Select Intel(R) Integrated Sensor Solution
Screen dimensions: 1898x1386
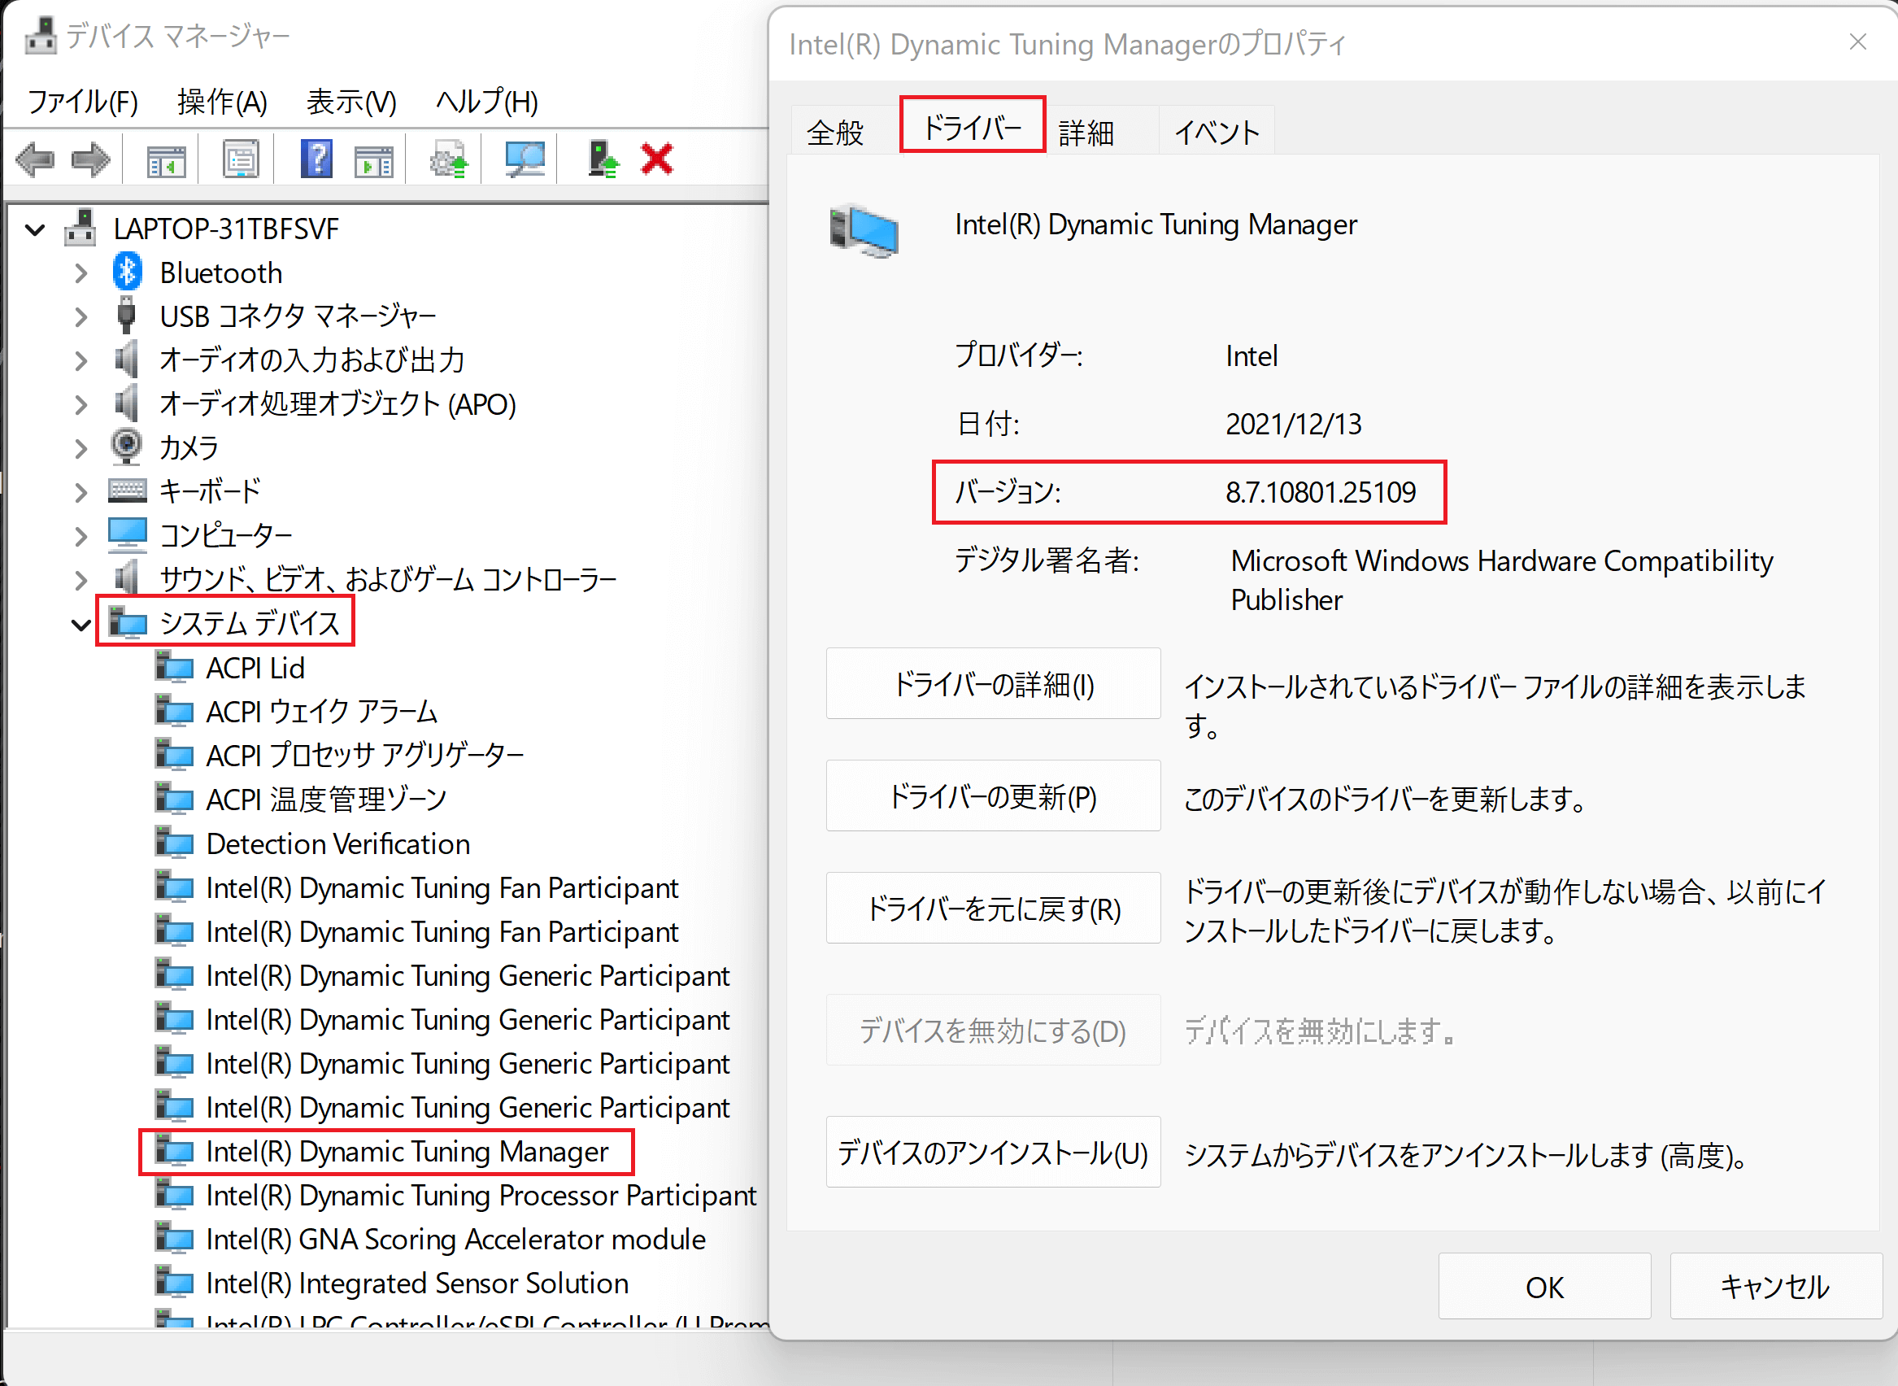point(417,1283)
